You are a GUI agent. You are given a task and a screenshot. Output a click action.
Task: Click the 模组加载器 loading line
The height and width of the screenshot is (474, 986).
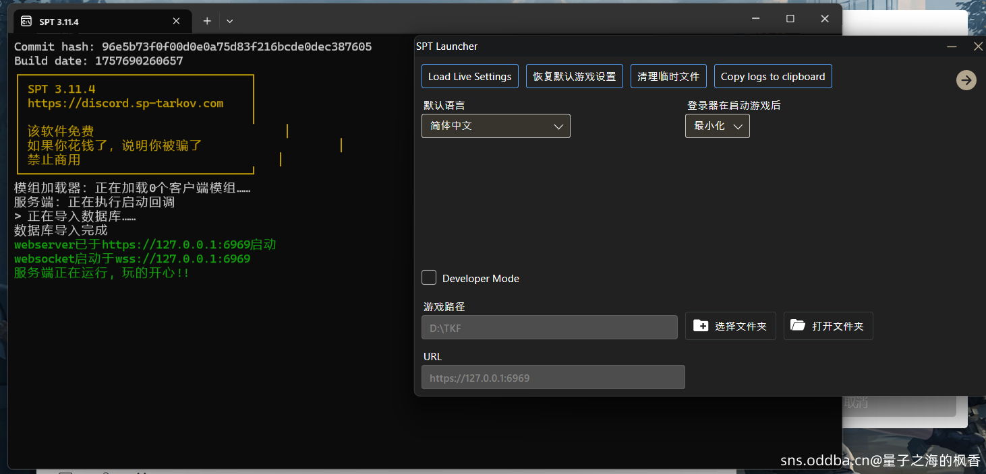click(132, 189)
